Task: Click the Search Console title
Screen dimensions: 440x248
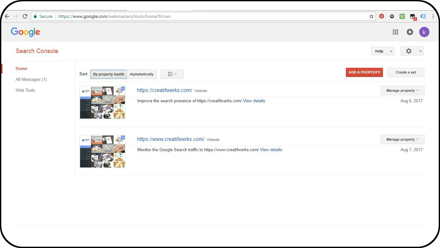Action: [37, 51]
